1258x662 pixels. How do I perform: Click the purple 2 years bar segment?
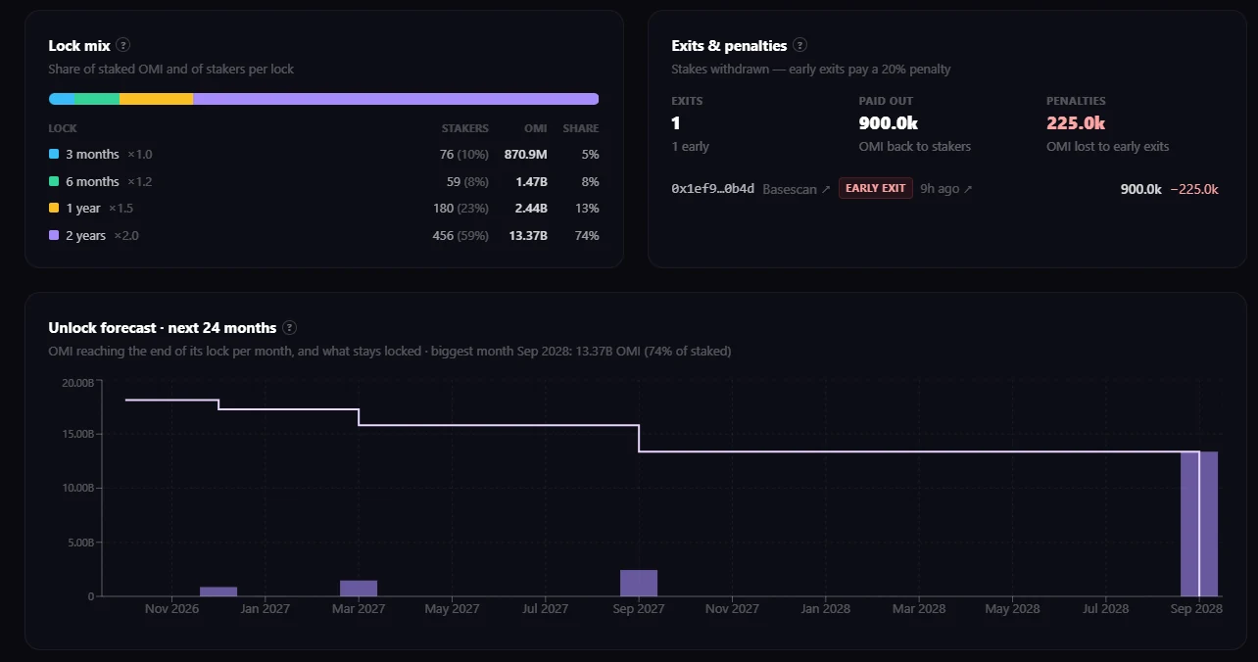(396, 99)
